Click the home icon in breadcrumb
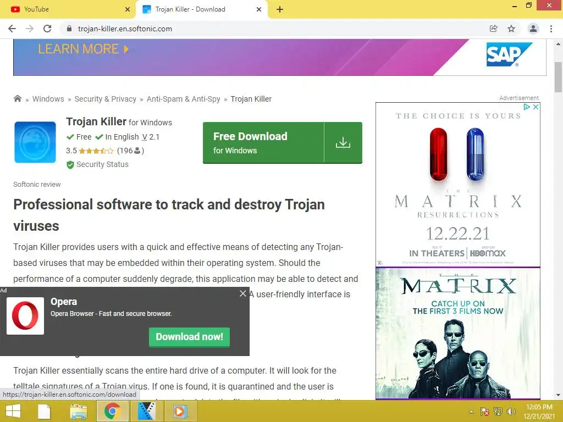 (x=17, y=99)
